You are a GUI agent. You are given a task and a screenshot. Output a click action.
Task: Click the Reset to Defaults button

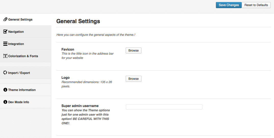256,5
